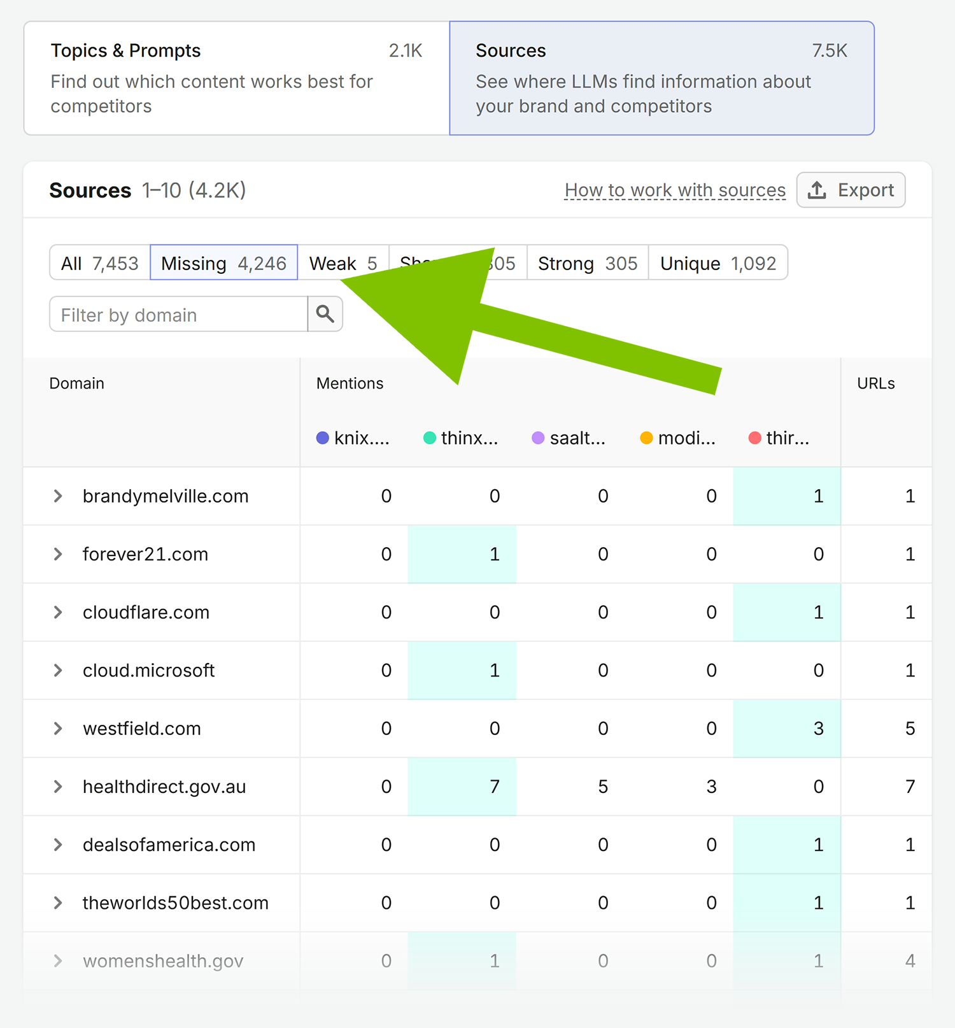Click URLs count 5 in westfield row
Screen dimensions: 955x1028
(910, 728)
